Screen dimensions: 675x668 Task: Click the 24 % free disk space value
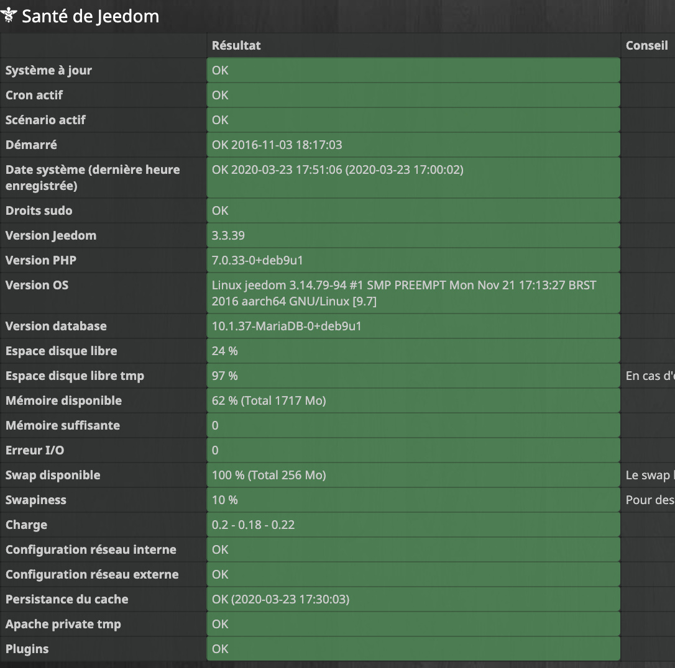[x=224, y=351]
